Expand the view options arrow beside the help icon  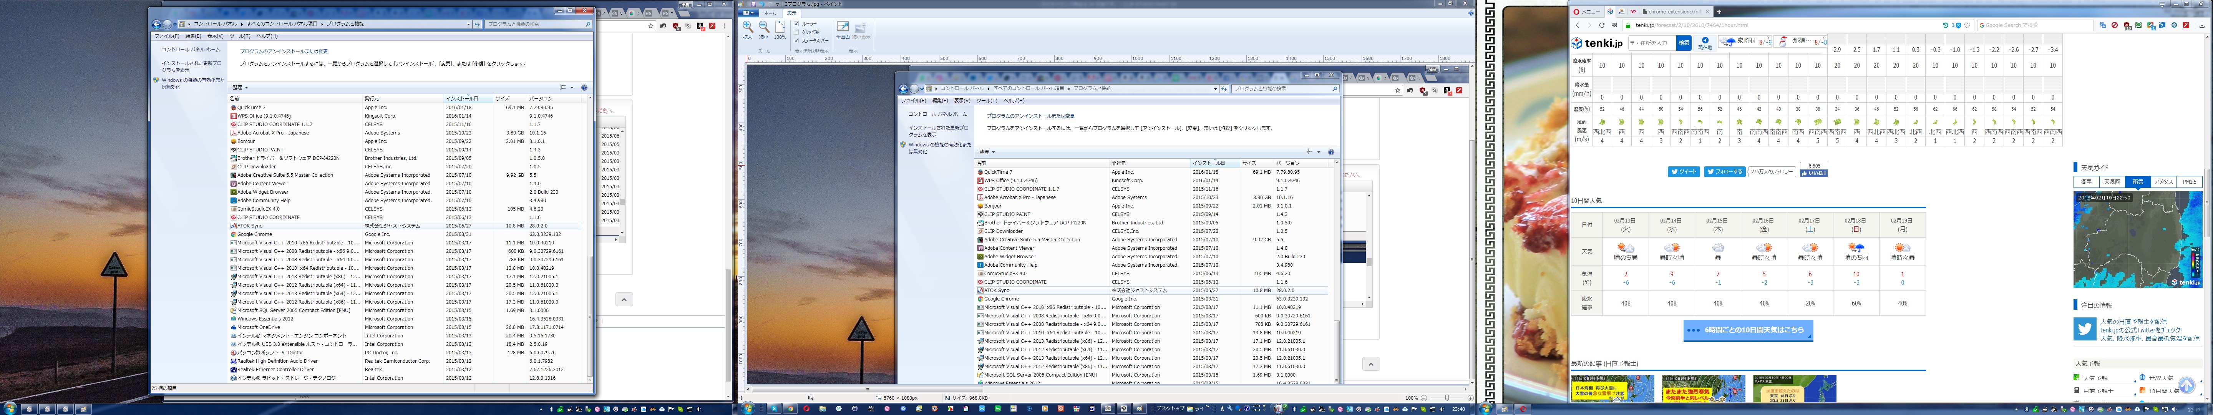tap(571, 88)
